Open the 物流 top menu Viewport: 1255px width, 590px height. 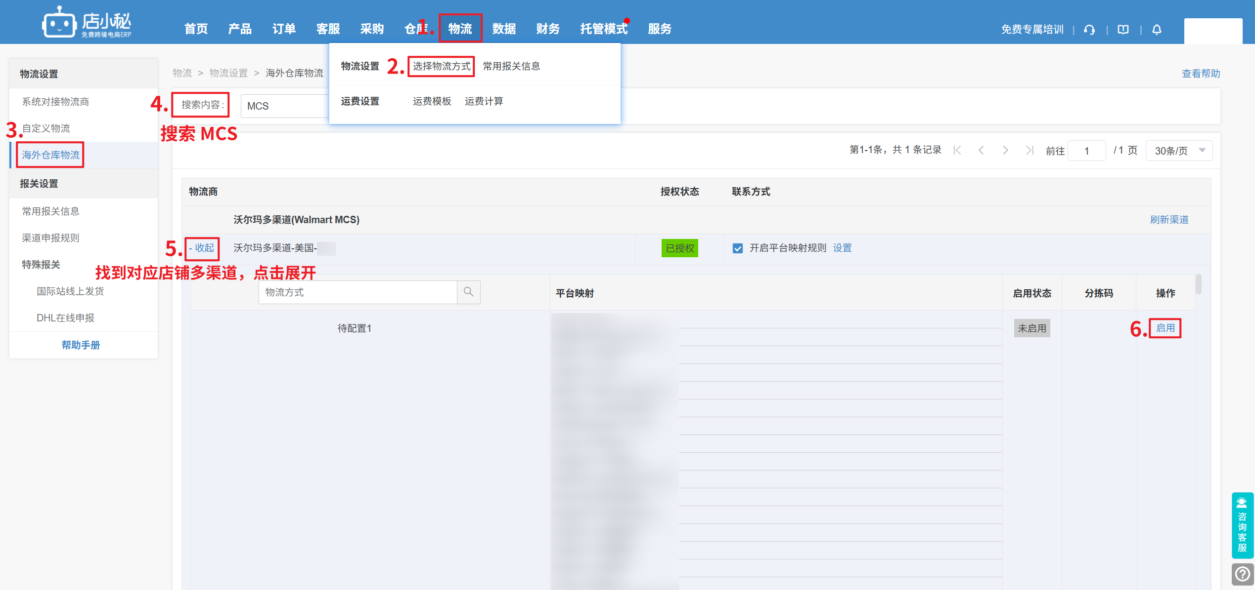[x=460, y=29]
